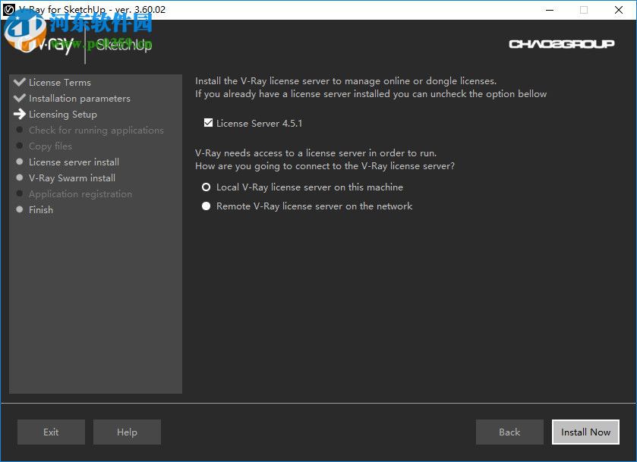Click the Licensing Setup step entry

pyautogui.click(x=65, y=114)
